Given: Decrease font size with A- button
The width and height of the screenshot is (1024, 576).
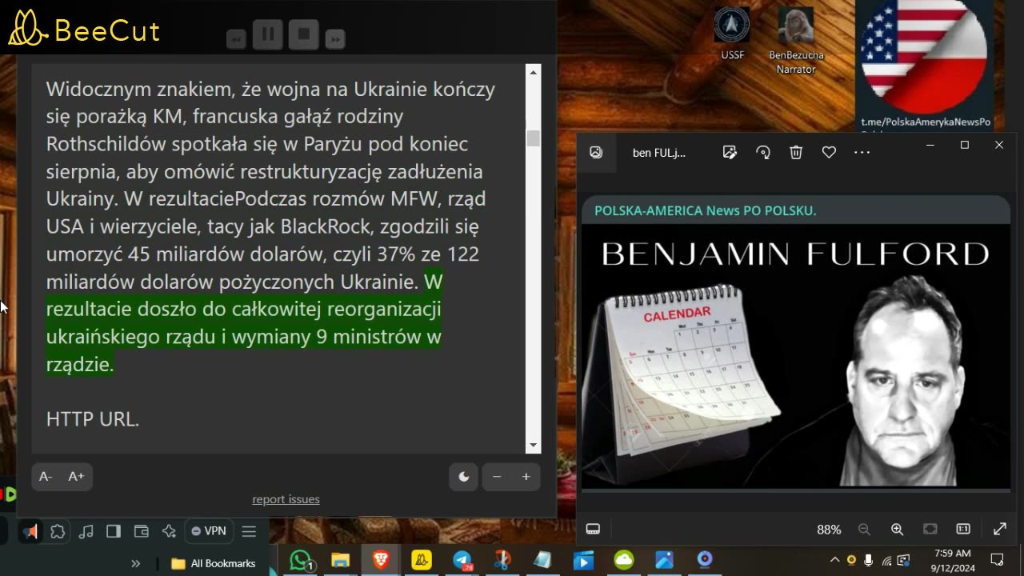Looking at the screenshot, I should tap(46, 477).
